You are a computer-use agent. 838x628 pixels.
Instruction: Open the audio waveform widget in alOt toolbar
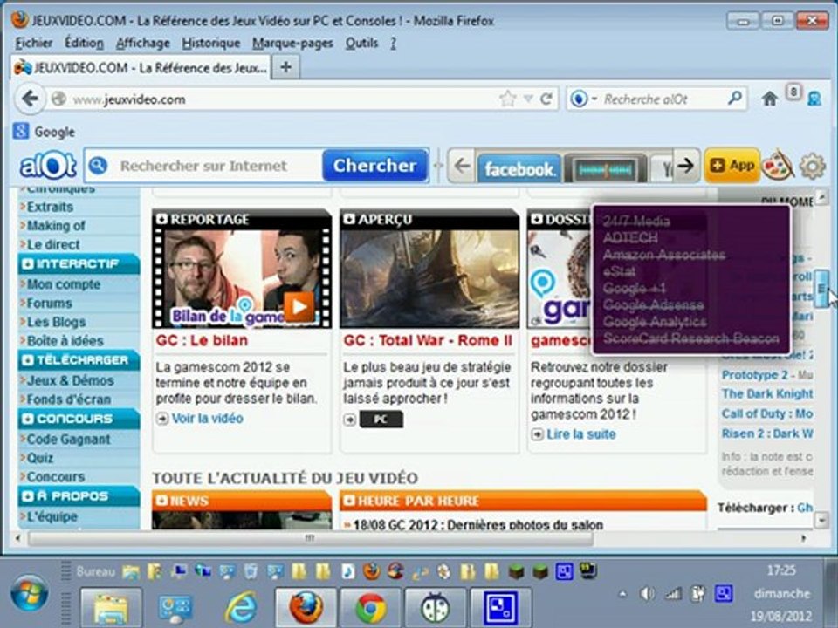[x=605, y=169]
